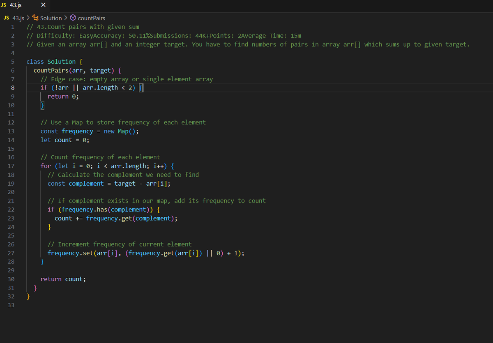The width and height of the screenshot is (493, 343).
Task: Click the 'let count = 0;' statement
Action: (65, 140)
